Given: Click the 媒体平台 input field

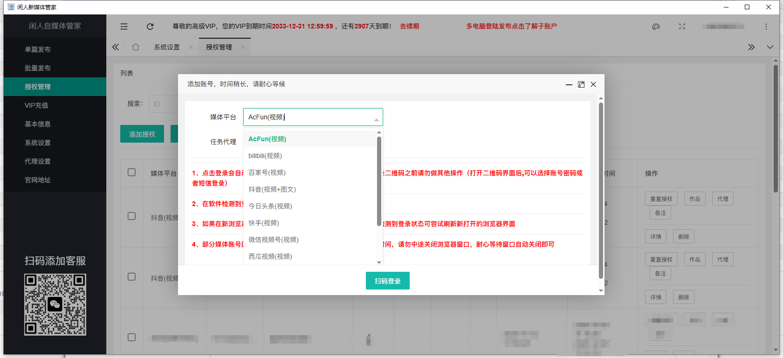Looking at the screenshot, I should pyautogui.click(x=313, y=117).
